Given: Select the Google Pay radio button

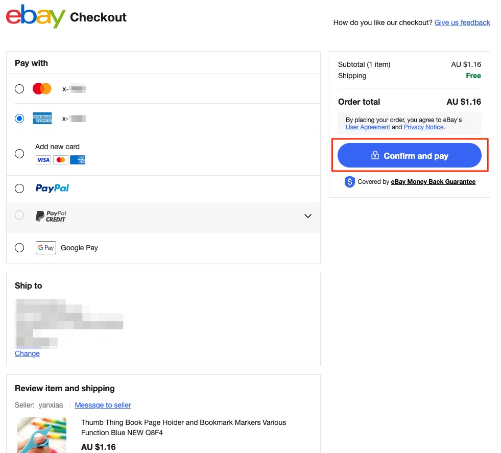Looking at the screenshot, I should click(x=19, y=248).
